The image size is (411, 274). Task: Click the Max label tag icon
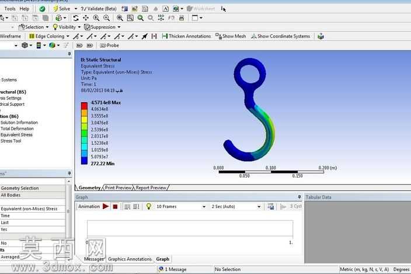click(79, 46)
